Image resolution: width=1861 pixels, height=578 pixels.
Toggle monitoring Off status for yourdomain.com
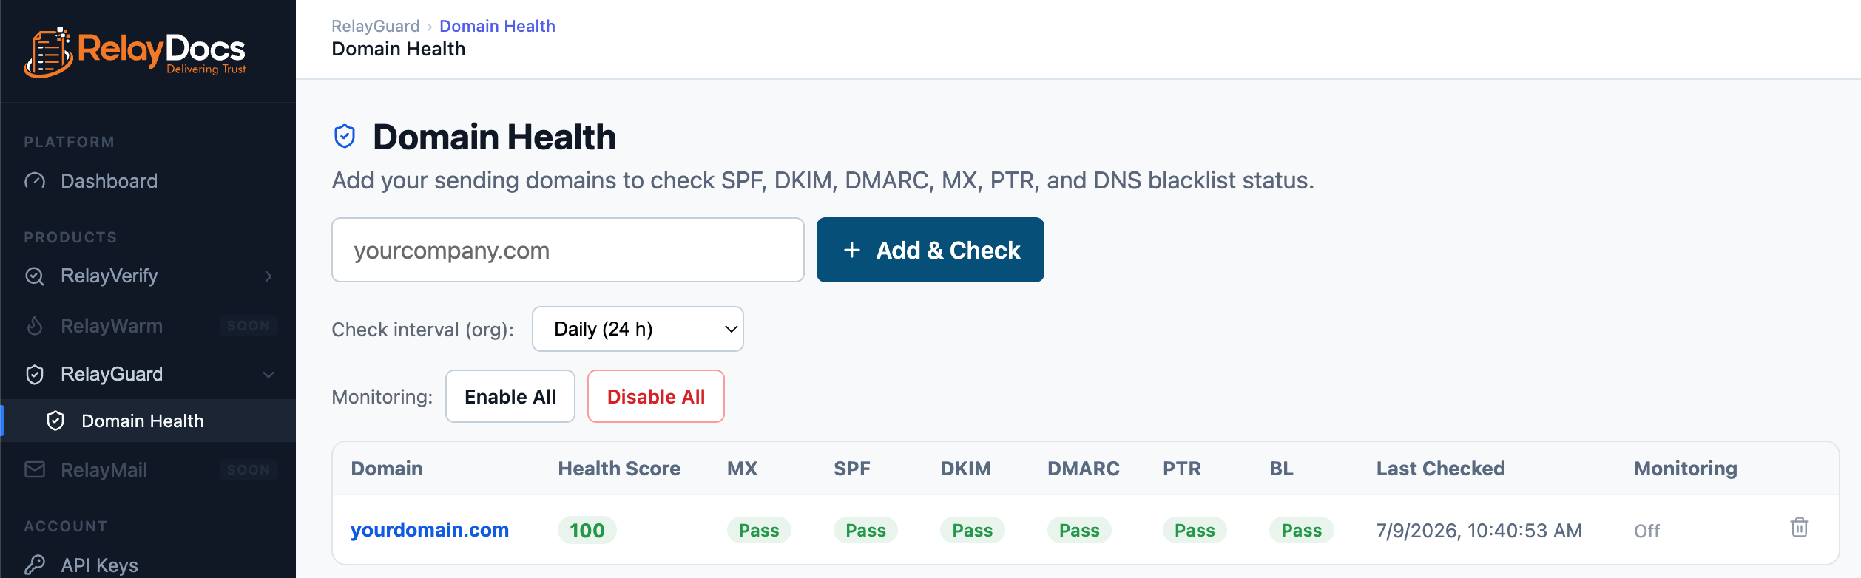[x=1646, y=531]
